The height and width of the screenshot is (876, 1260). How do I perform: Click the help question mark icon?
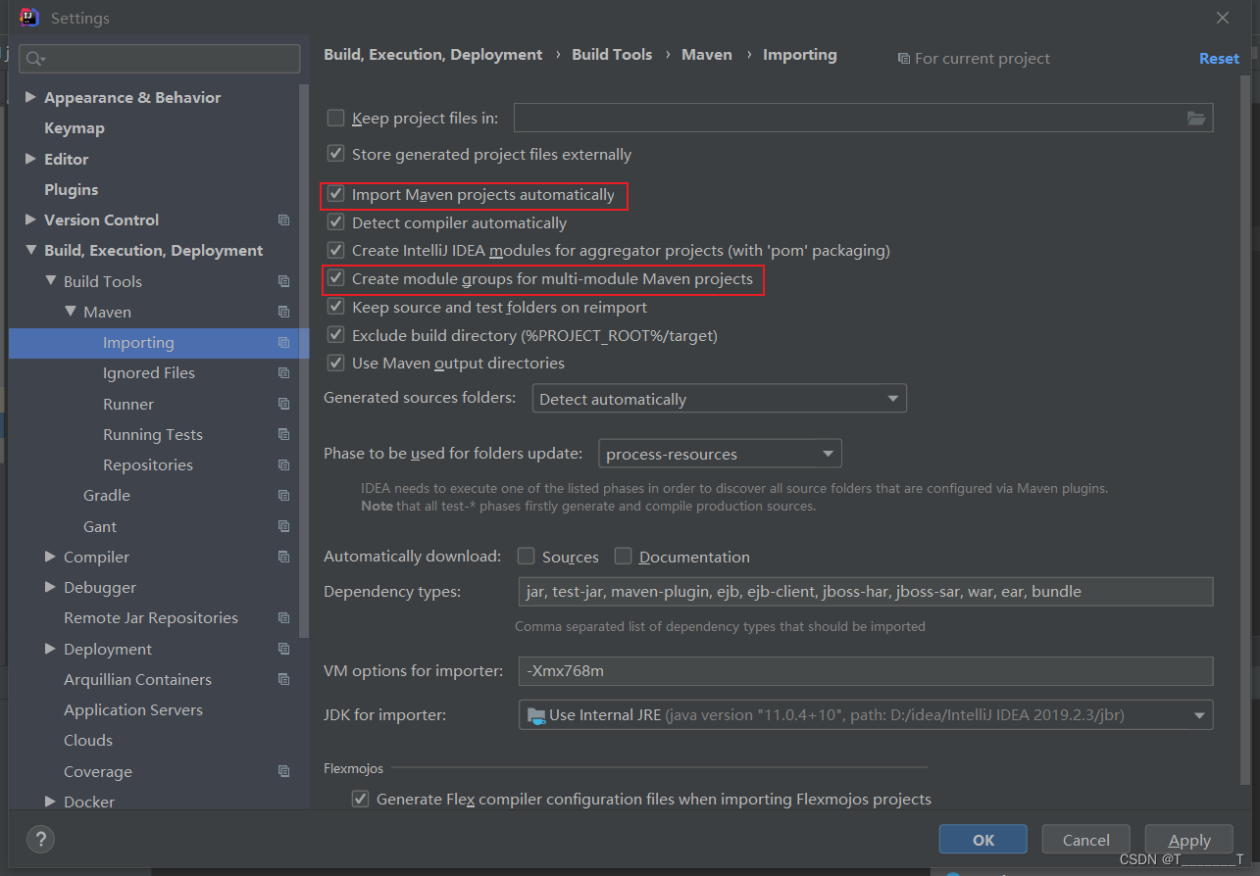40,839
